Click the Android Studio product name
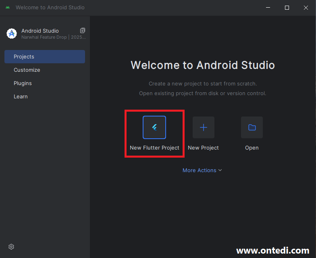 (40, 31)
